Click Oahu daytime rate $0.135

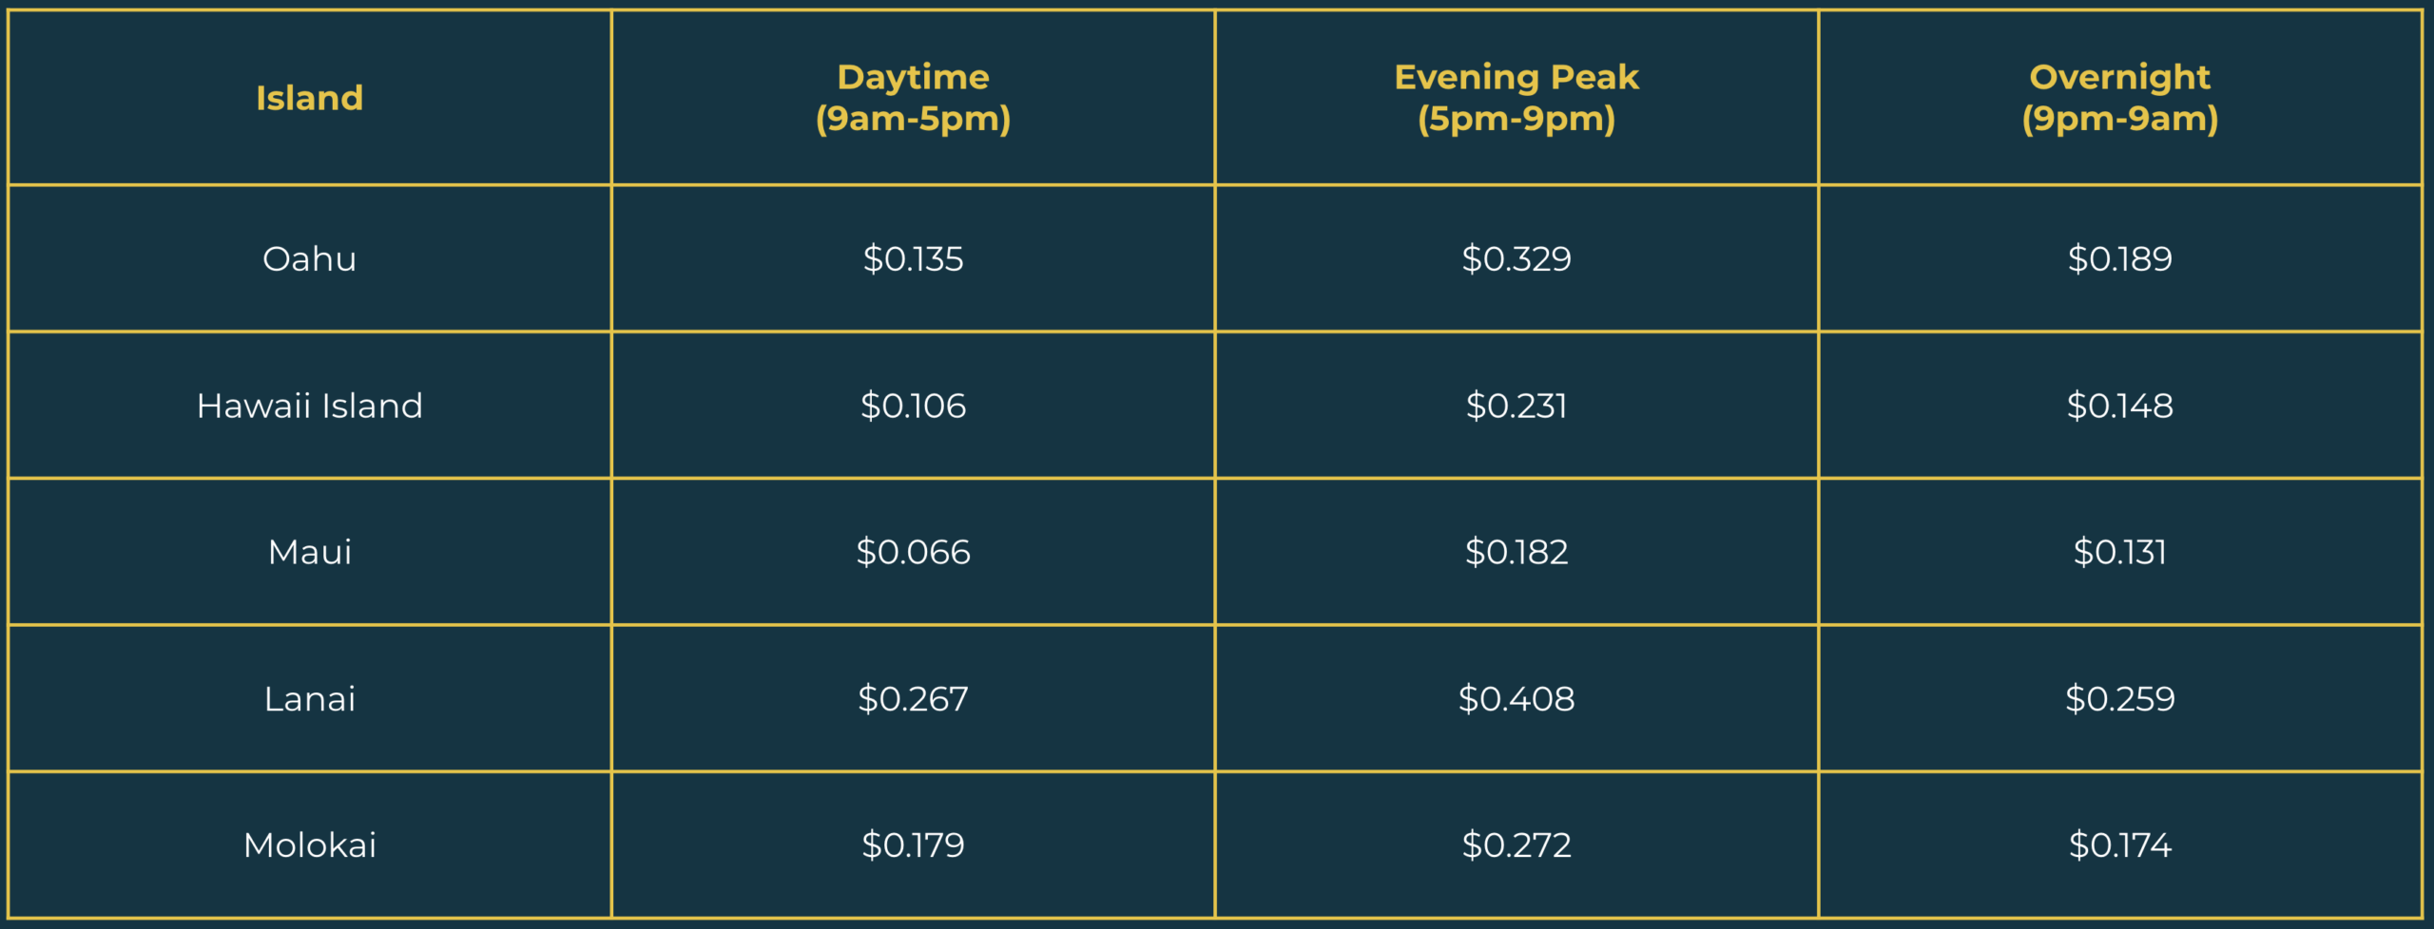click(913, 258)
